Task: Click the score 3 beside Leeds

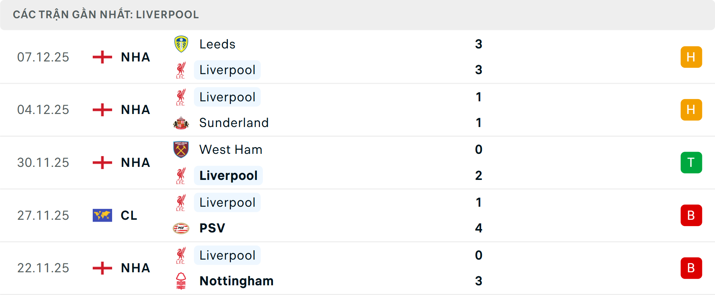Action: pos(479,44)
